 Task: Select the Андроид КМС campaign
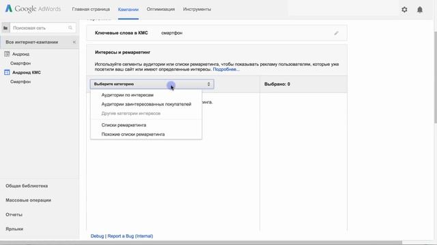[x=27, y=73]
